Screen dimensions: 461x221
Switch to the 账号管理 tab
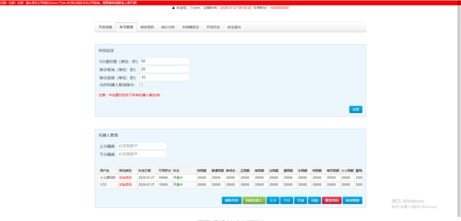point(126,27)
